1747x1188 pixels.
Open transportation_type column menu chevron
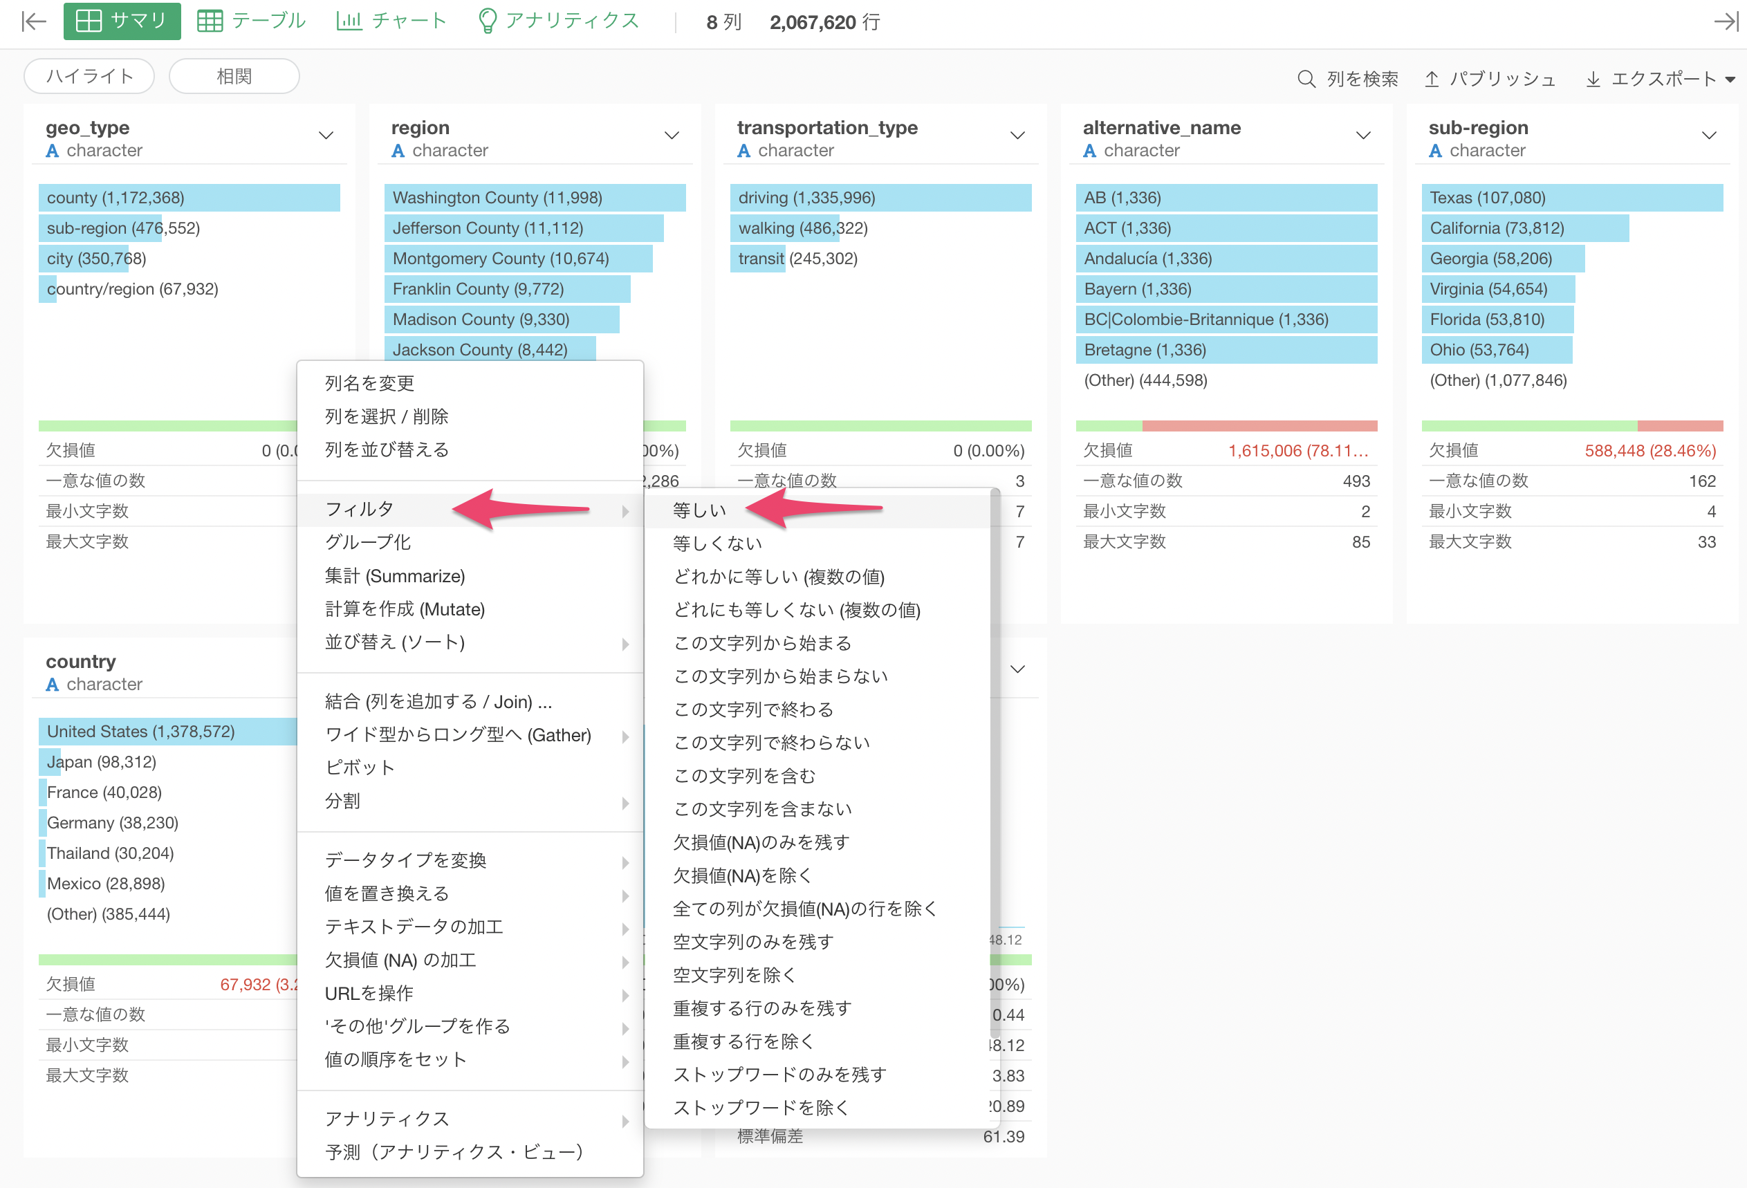[x=1017, y=136]
